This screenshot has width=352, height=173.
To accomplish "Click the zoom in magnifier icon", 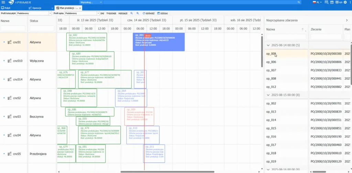I will (x=132, y=13).
